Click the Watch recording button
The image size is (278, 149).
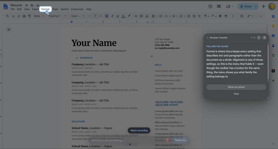click(139, 131)
